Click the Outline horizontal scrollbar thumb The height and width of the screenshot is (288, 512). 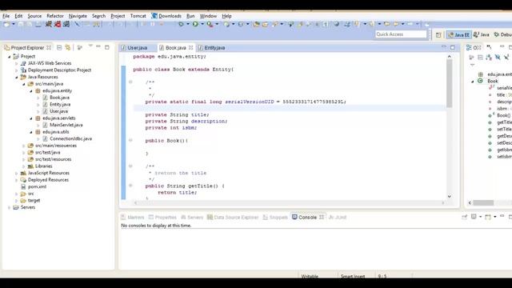tap(483, 202)
